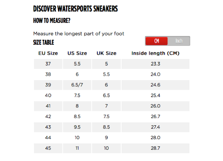Click UK size 7 in EU 41 row
This screenshot has width=223, height=161.
click(x=106, y=106)
